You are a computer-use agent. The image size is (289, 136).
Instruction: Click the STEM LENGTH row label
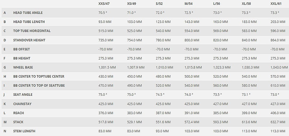24,131
